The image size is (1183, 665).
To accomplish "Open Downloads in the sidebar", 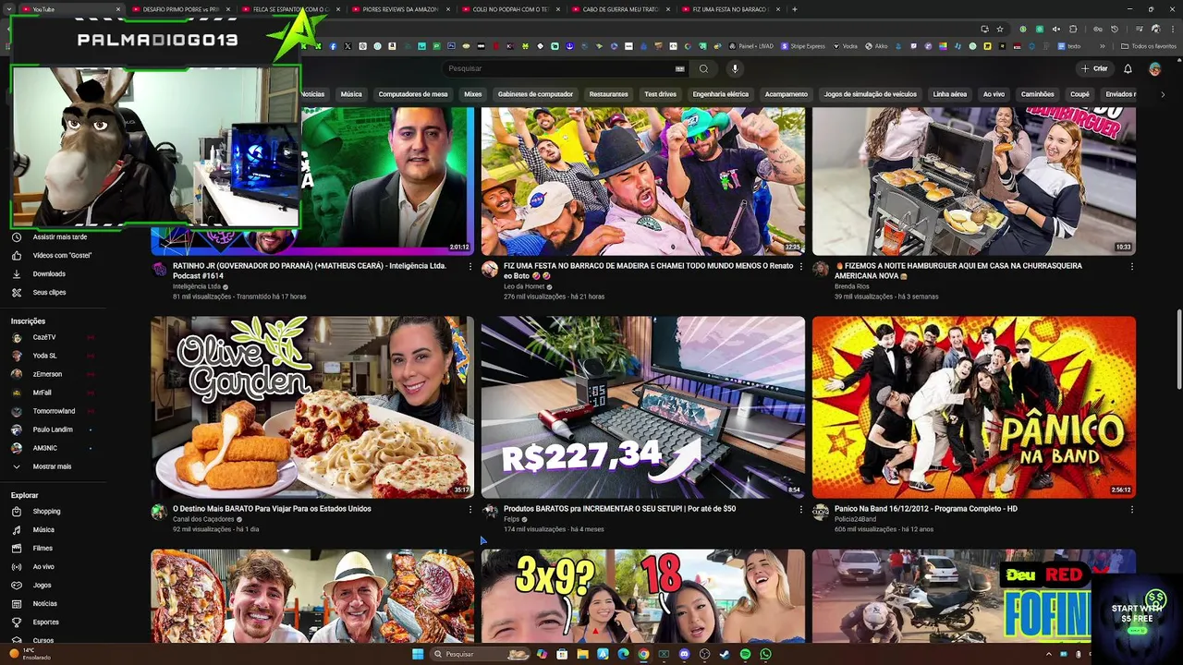I will tap(49, 274).
